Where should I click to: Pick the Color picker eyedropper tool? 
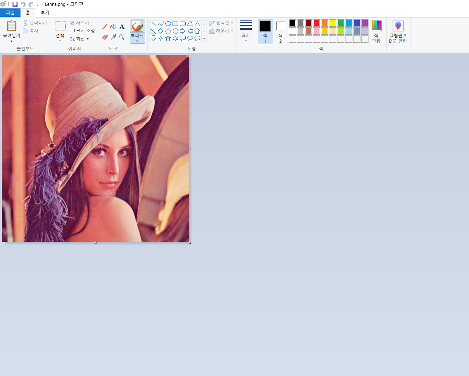tap(113, 37)
